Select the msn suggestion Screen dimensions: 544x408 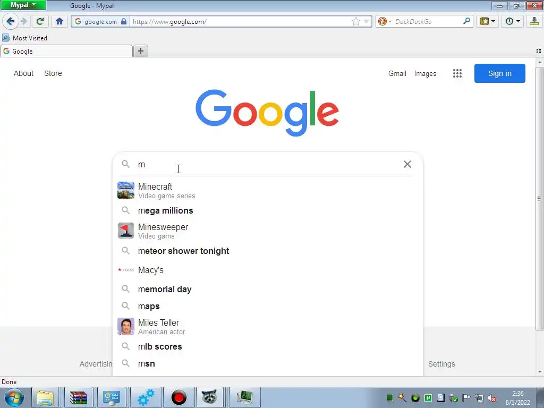tap(268, 363)
